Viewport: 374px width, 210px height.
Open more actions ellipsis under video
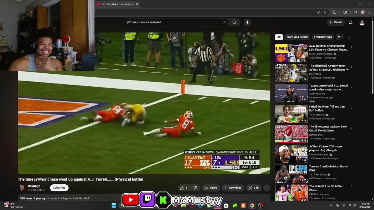(266, 188)
